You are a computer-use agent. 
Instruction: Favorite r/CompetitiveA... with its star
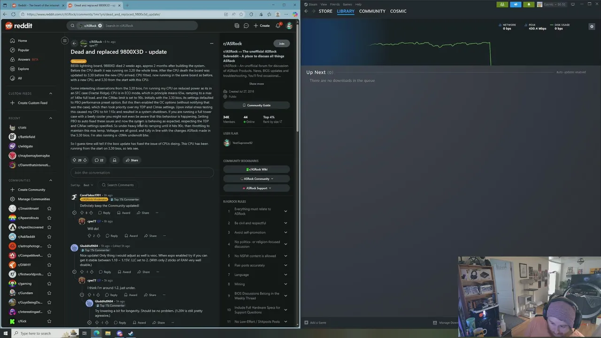pos(49,255)
